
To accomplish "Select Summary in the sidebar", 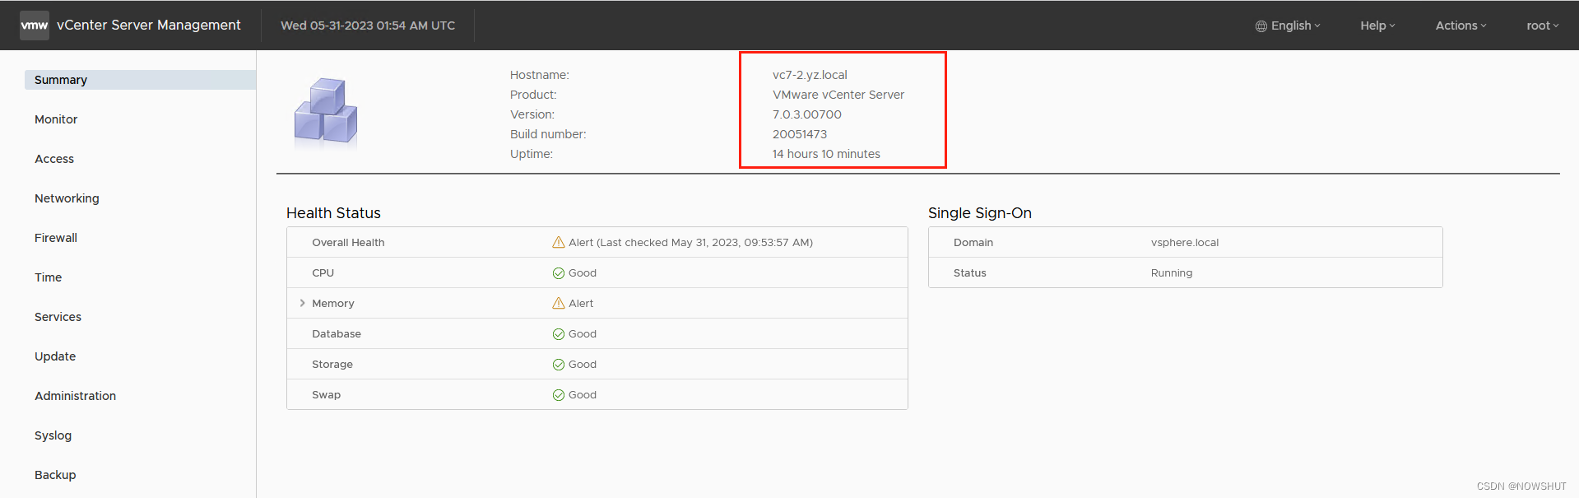I will [x=140, y=80].
